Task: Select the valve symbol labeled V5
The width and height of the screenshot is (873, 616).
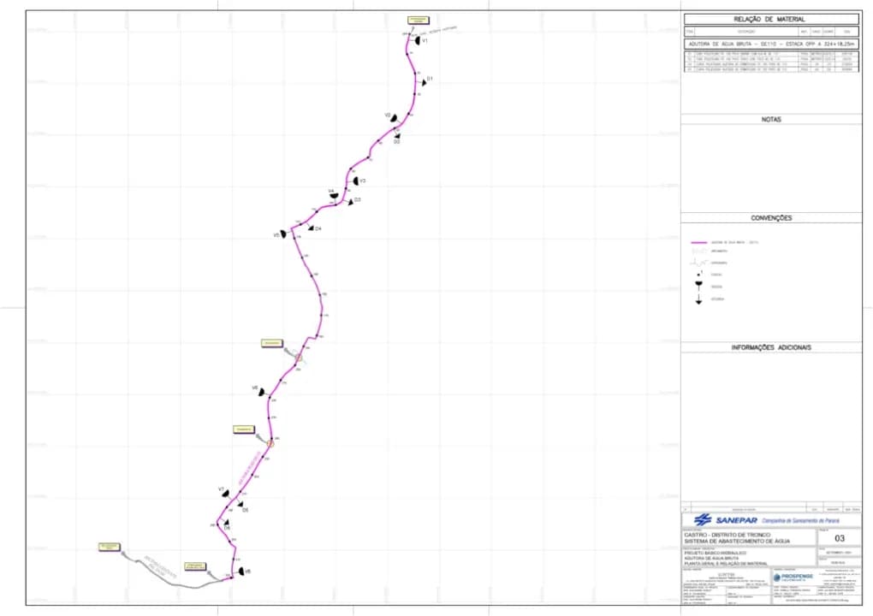Action: [283, 234]
